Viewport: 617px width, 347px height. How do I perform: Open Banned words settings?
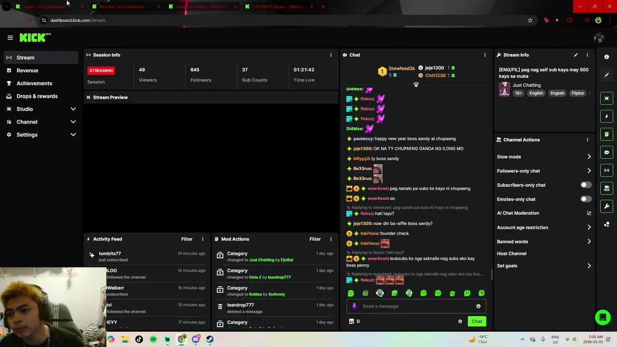click(544, 241)
